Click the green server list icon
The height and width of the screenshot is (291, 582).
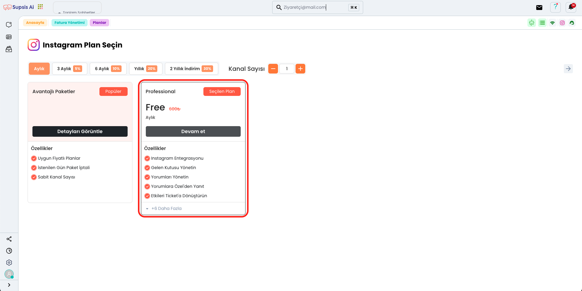[542, 23]
